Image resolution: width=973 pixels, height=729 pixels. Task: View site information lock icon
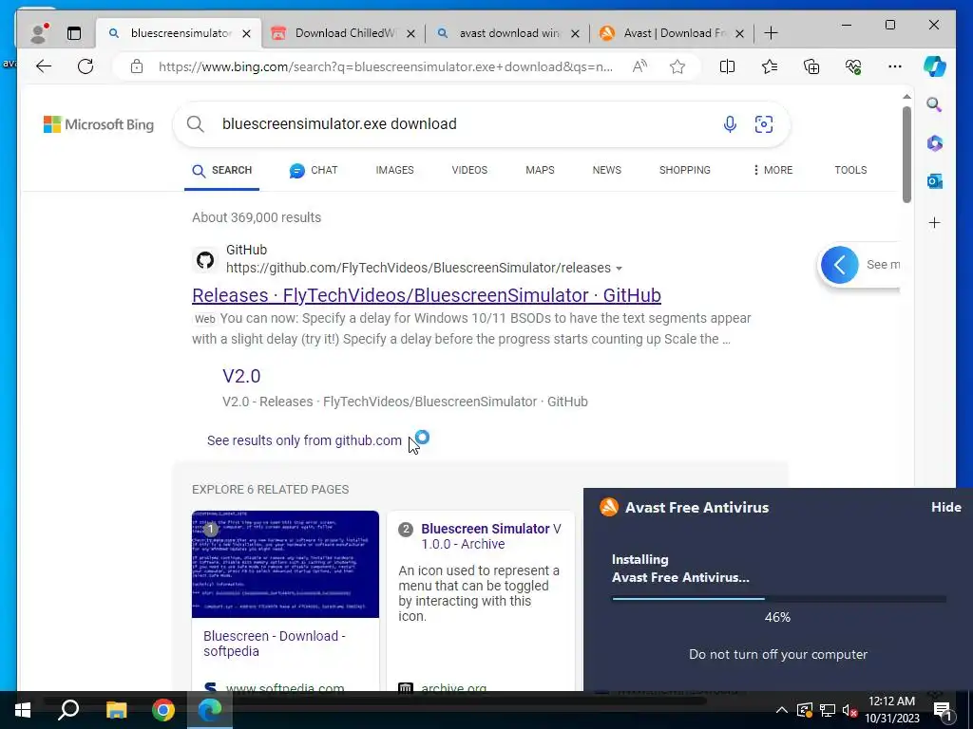click(137, 66)
